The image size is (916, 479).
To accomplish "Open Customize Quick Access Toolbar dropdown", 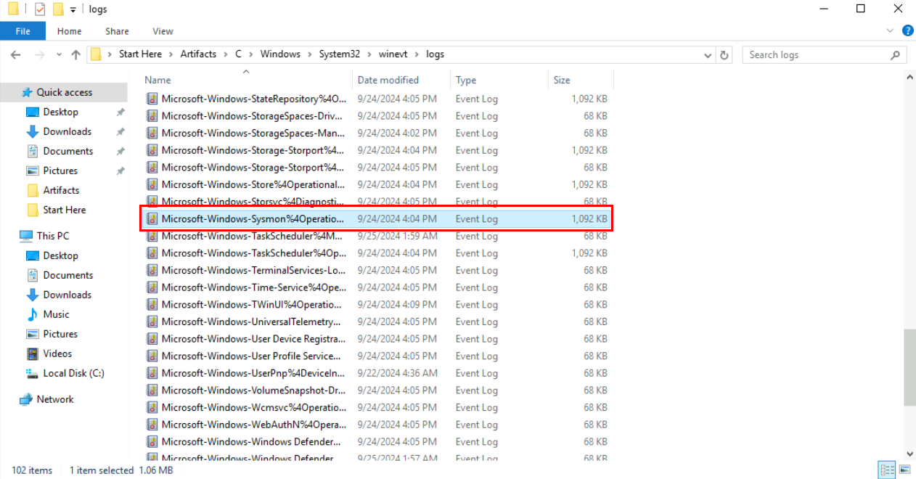I will coord(73,9).
